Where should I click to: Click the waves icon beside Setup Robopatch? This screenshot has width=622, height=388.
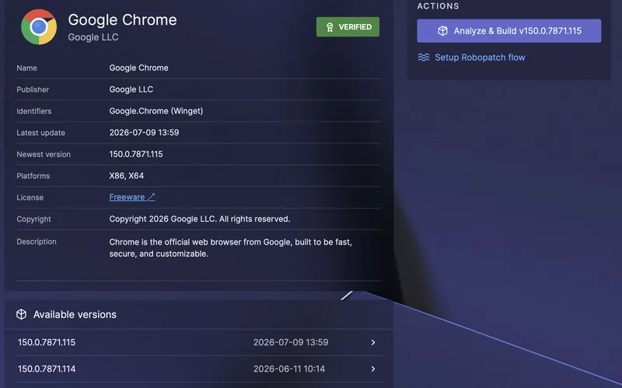(423, 57)
